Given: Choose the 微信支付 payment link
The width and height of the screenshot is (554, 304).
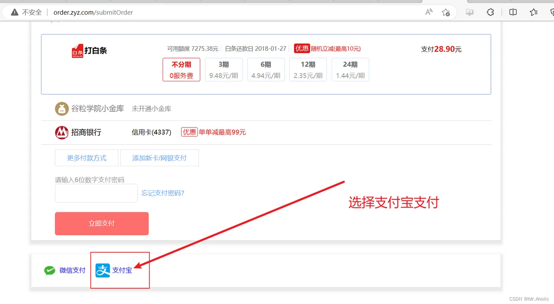Looking at the screenshot, I should (72, 270).
